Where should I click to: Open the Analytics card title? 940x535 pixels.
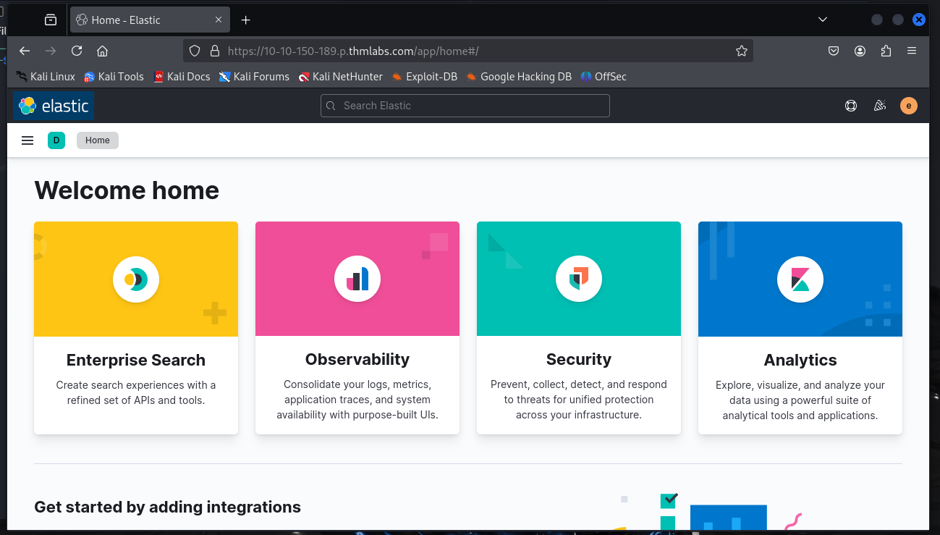click(x=800, y=360)
